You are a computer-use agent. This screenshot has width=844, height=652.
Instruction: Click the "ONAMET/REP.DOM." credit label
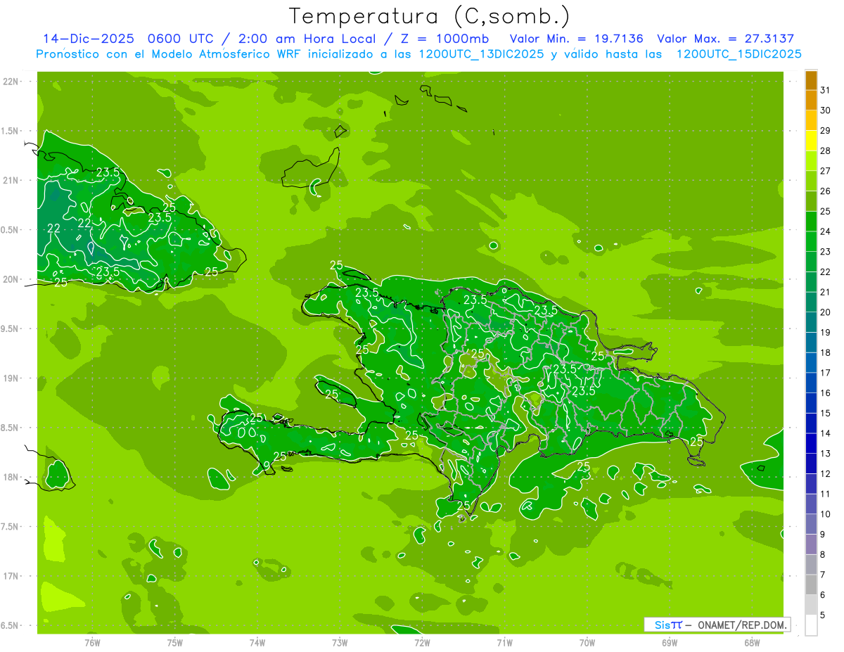coord(743,625)
